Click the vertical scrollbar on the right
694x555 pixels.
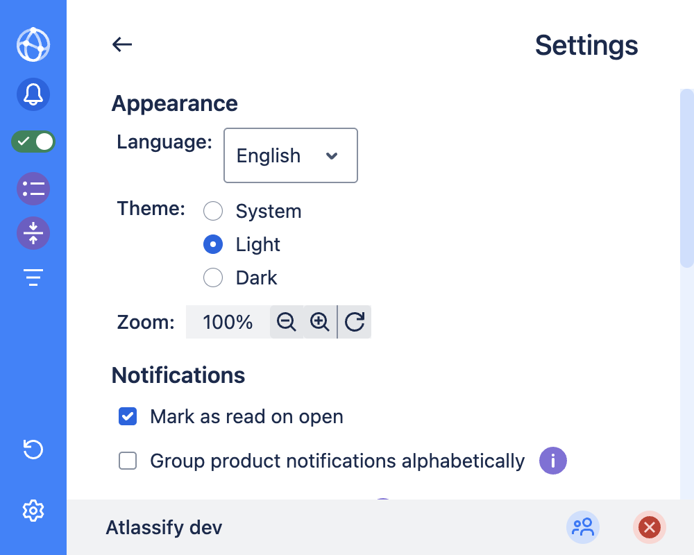(687, 177)
